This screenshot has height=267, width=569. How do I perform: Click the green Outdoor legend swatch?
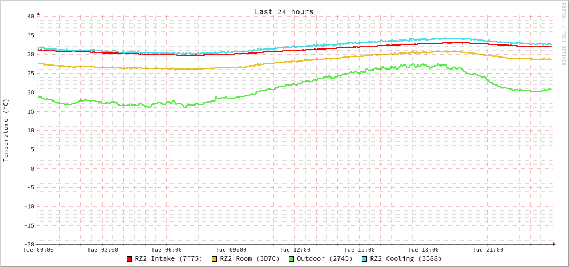(291, 259)
